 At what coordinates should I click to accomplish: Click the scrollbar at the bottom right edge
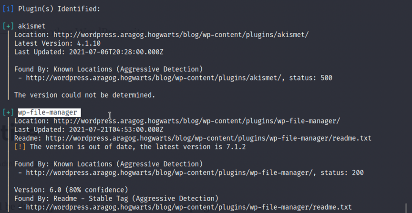[407, 207]
